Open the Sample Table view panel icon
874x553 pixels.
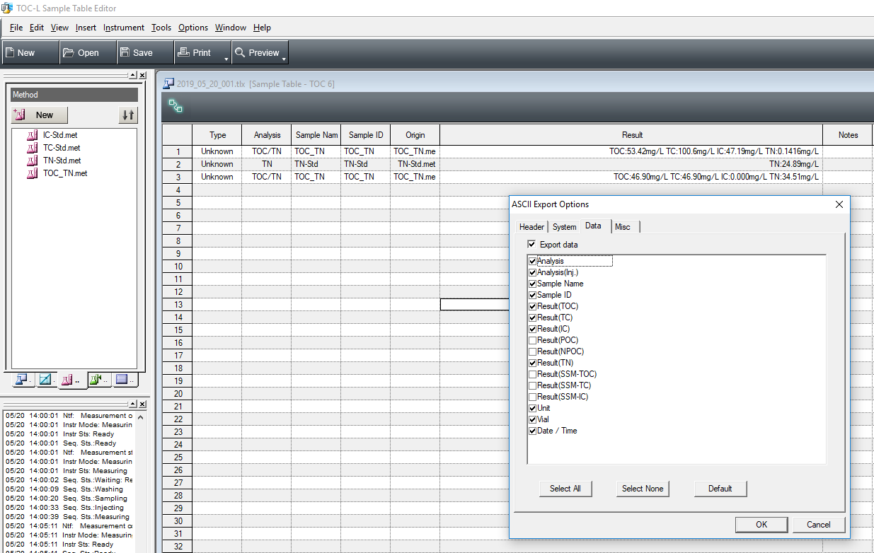click(x=21, y=380)
